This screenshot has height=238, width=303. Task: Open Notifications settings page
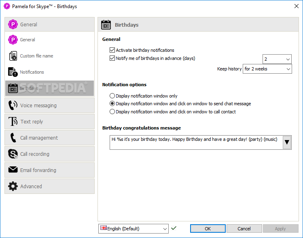[49, 72]
